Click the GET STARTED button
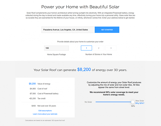This screenshot has width=161, height=126. [x=107, y=30]
